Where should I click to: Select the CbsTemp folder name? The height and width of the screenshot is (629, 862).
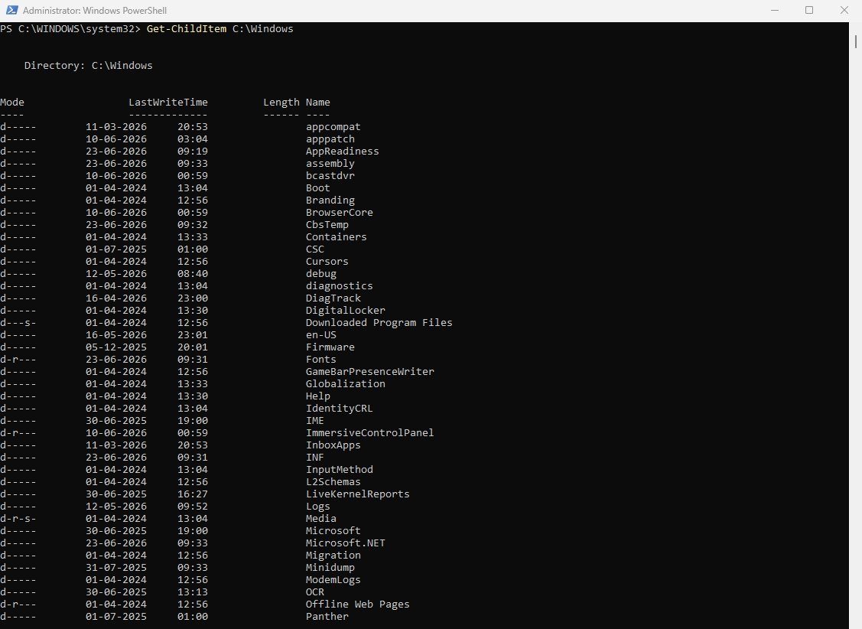point(327,224)
